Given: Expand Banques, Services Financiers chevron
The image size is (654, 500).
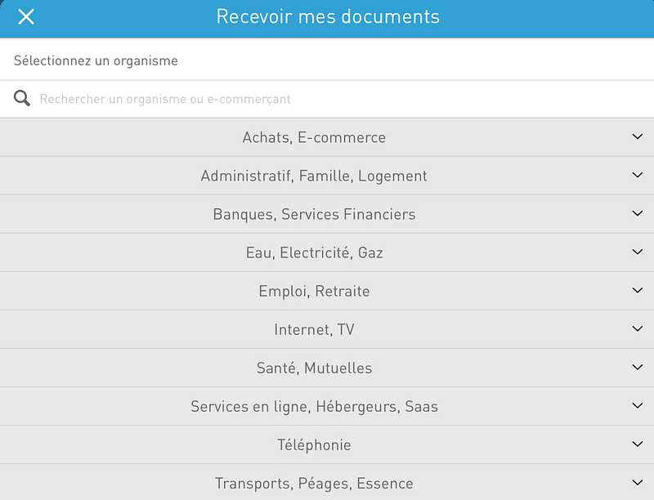Looking at the screenshot, I should click(638, 213).
